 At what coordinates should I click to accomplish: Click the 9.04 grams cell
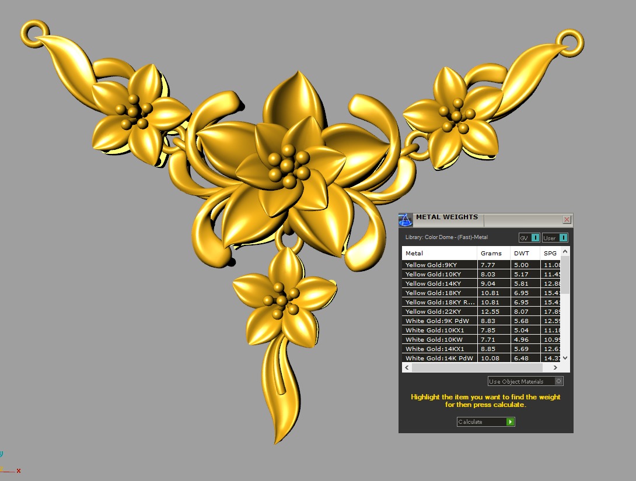(x=494, y=283)
